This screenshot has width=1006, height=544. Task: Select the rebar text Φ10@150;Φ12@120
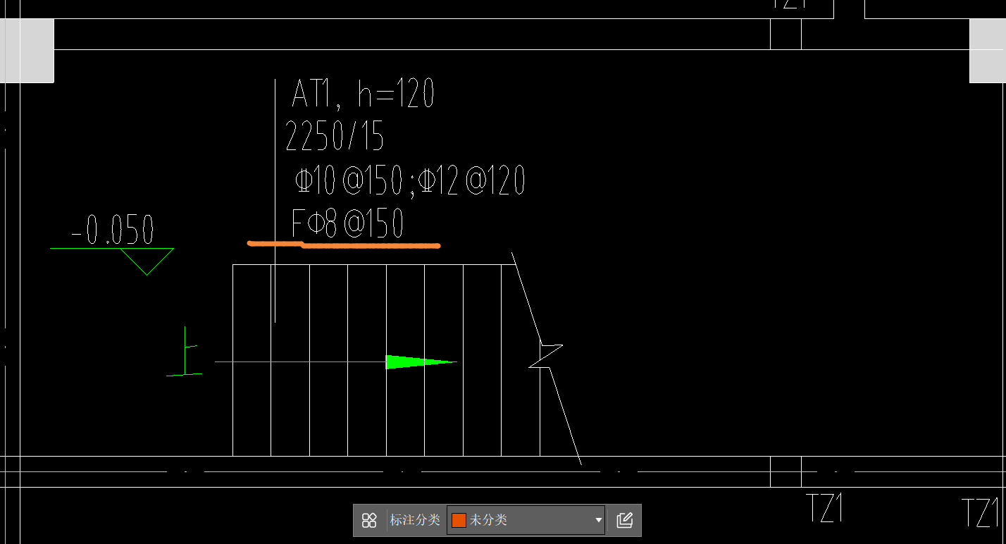pyautogui.click(x=410, y=181)
